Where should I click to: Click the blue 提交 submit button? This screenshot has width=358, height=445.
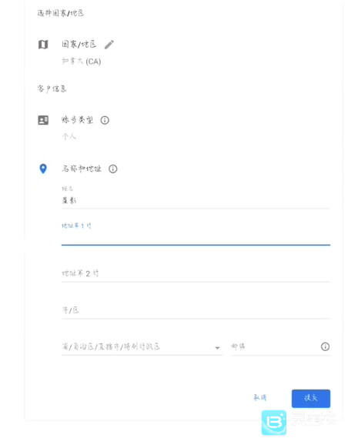(311, 399)
